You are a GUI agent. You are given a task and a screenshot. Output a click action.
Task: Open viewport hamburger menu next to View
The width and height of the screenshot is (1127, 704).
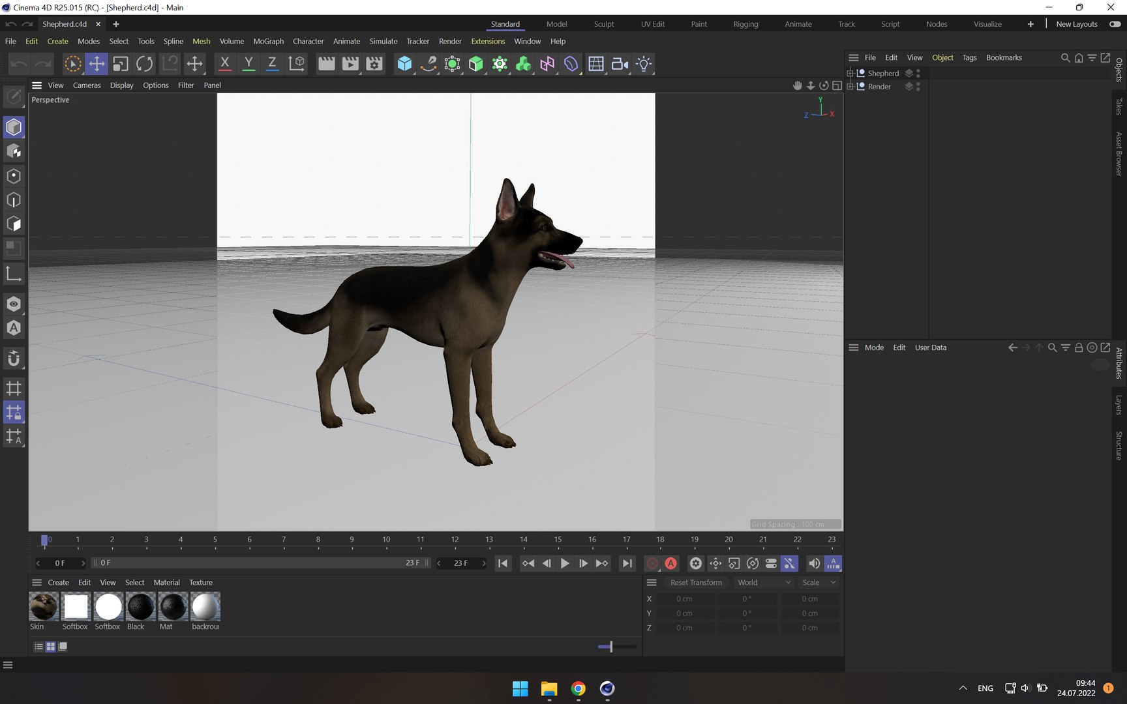(x=37, y=85)
